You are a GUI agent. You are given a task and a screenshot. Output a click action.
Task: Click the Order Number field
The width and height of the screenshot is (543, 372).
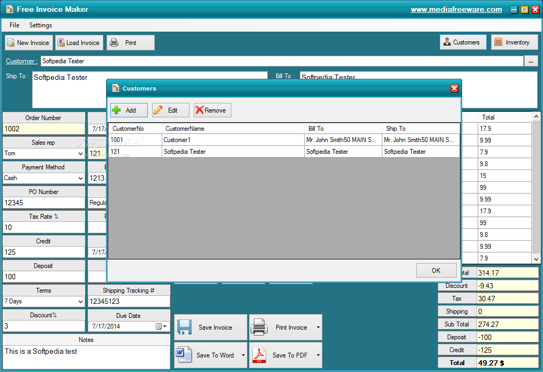click(x=43, y=129)
